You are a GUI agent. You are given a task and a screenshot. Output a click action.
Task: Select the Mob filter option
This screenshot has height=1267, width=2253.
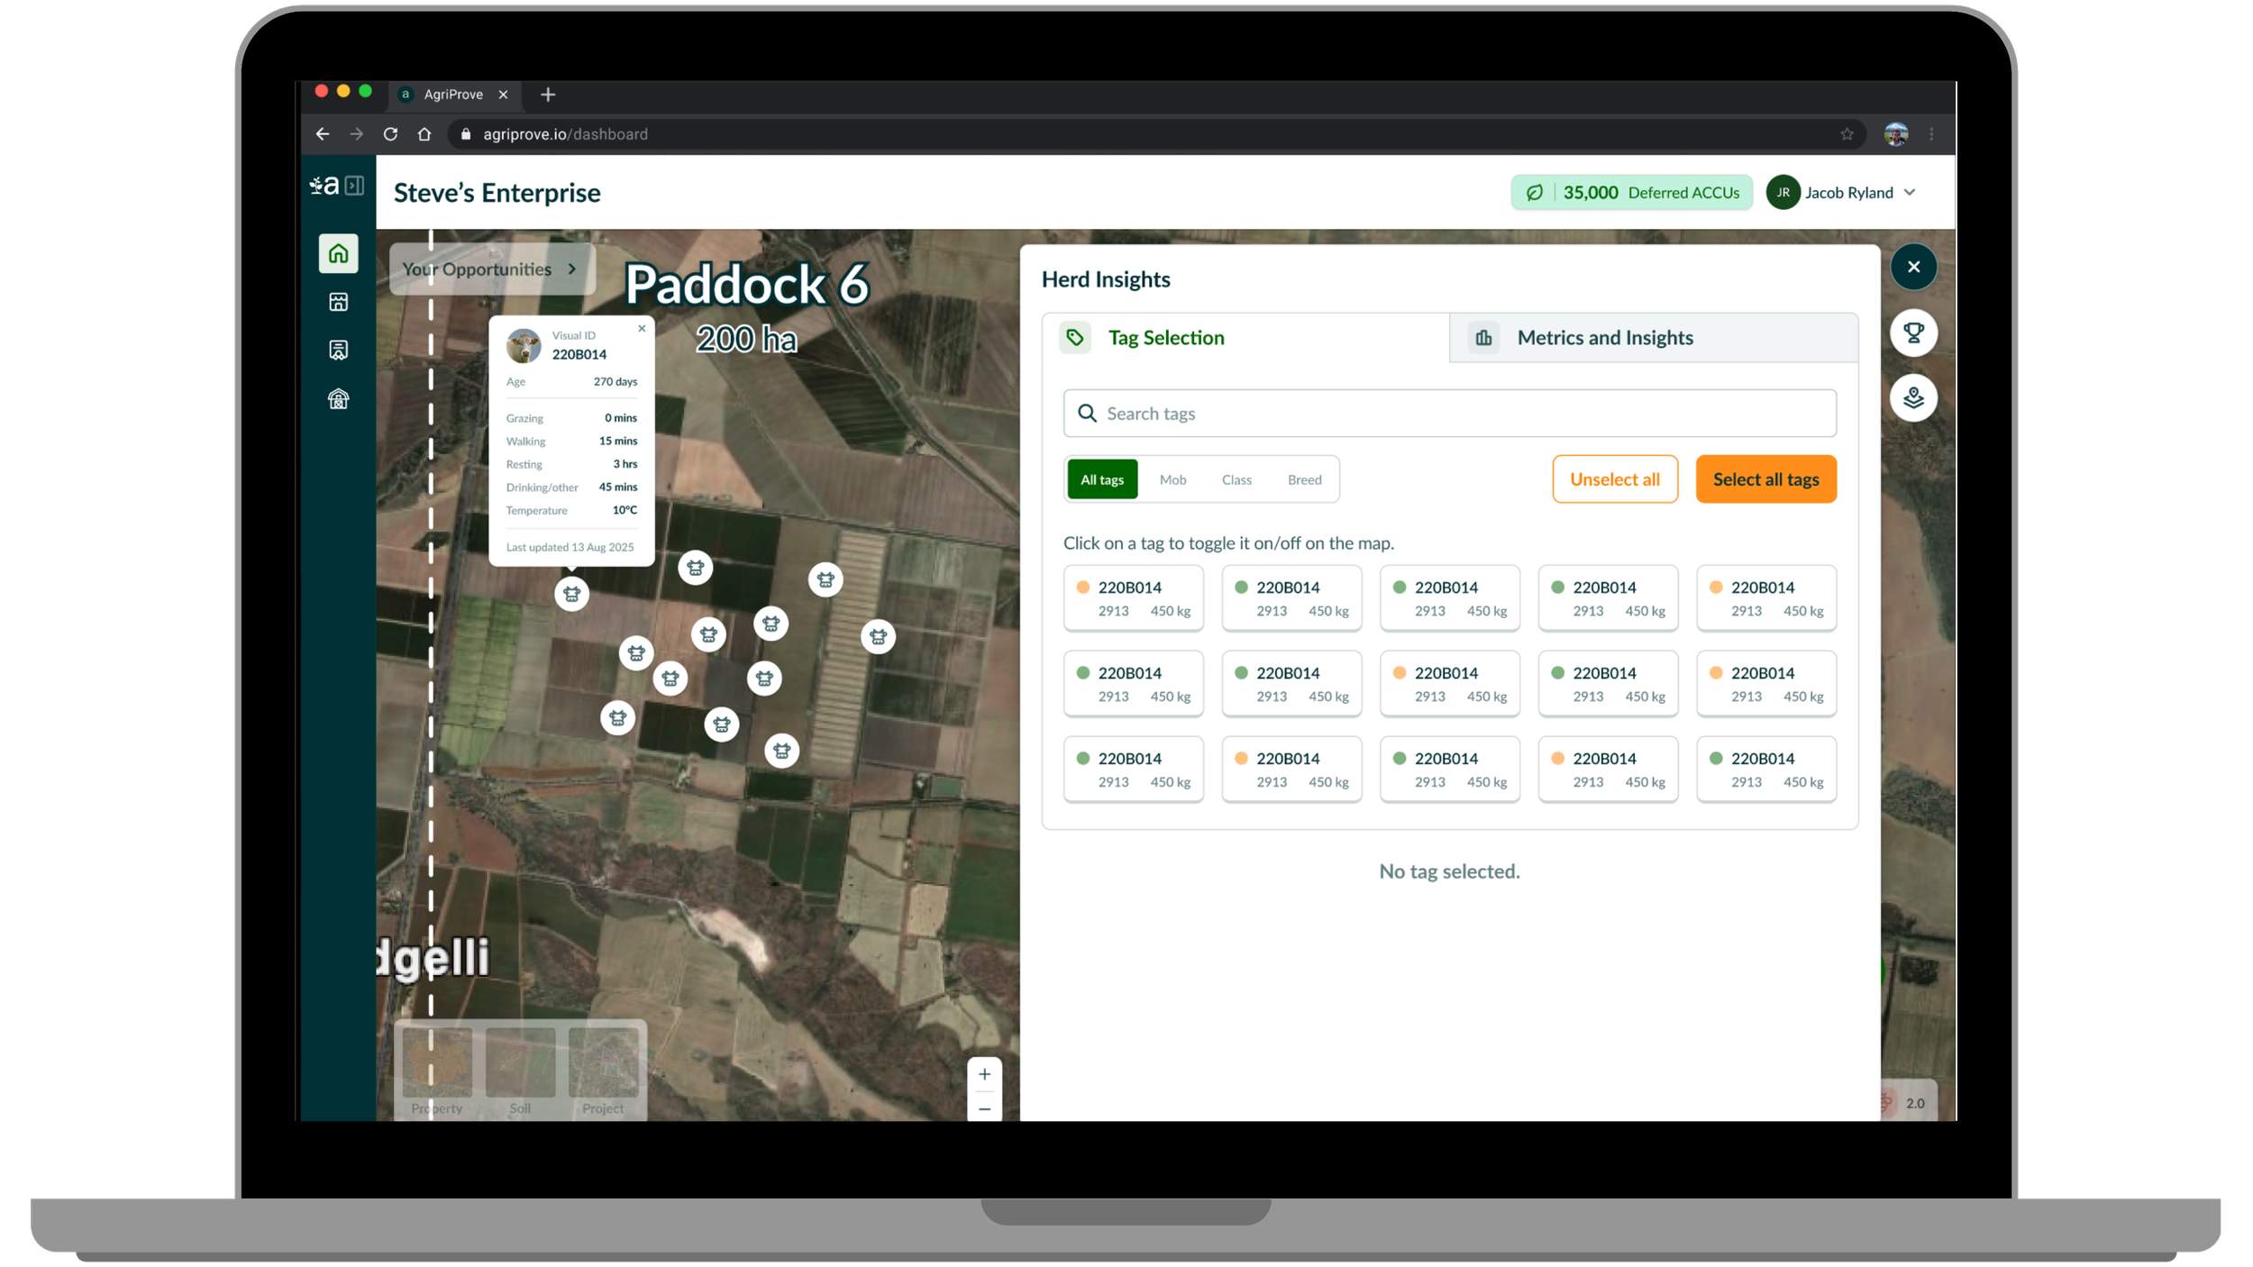[1172, 479]
